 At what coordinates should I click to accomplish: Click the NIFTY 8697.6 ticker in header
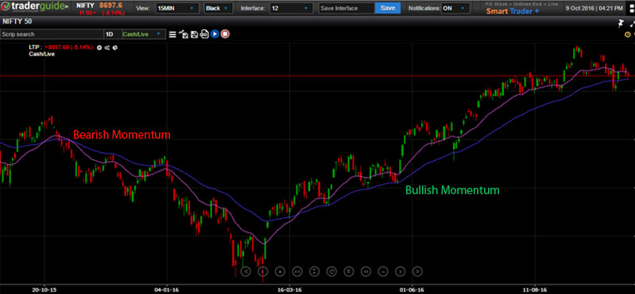pos(99,6)
